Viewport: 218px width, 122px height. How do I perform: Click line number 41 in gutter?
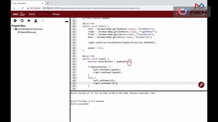click(74, 83)
